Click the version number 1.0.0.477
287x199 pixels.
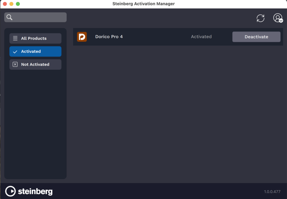[272, 192]
